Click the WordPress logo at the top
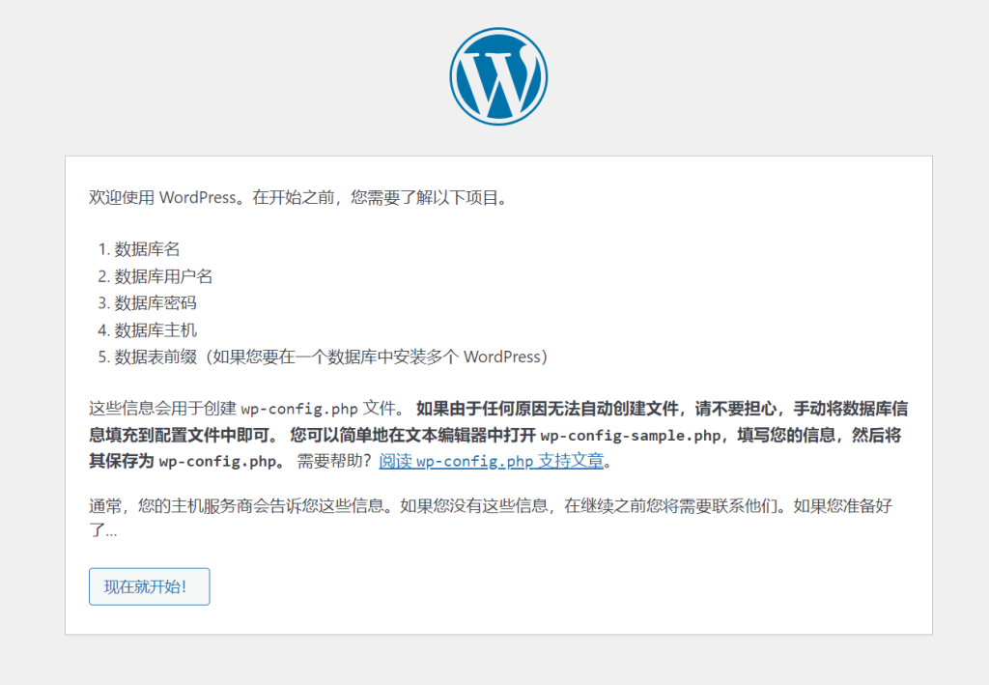 click(x=497, y=76)
